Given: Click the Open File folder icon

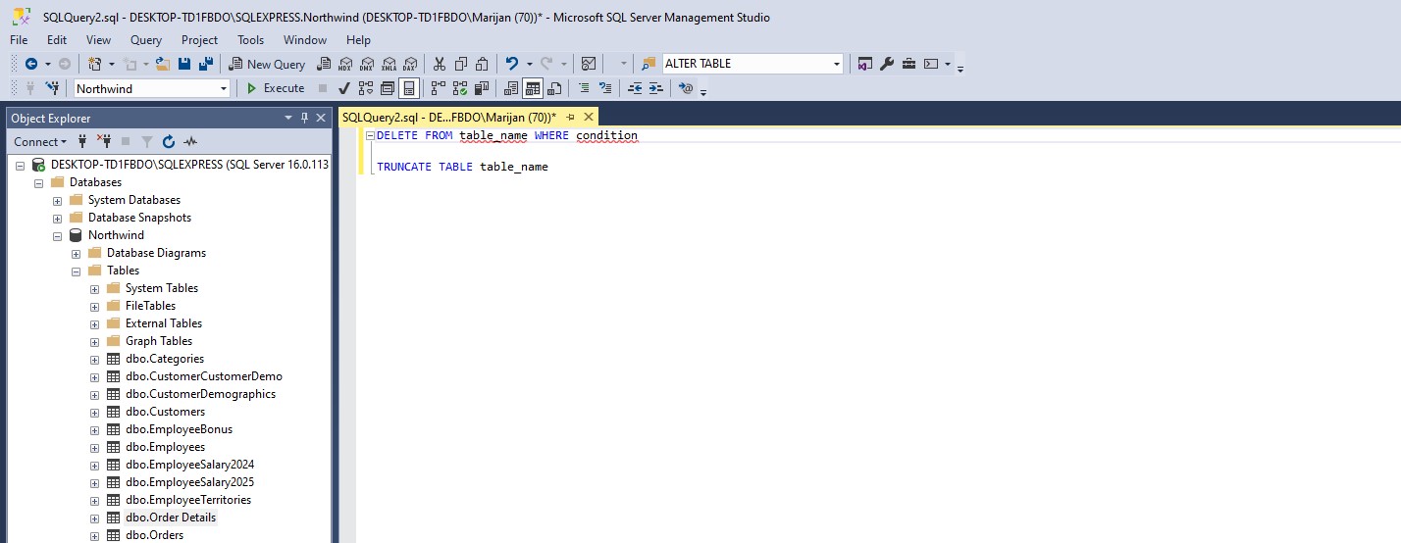Looking at the screenshot, I should pos(163,64).
